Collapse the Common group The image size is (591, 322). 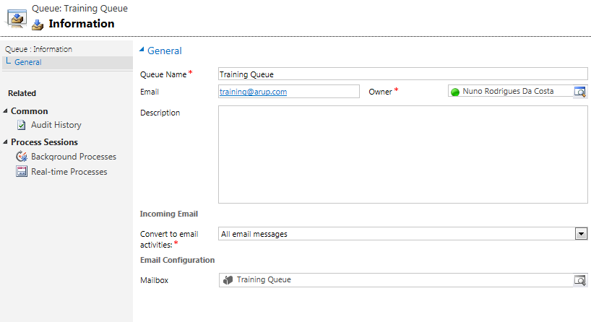pyautogui.click(x=5, y=110)
